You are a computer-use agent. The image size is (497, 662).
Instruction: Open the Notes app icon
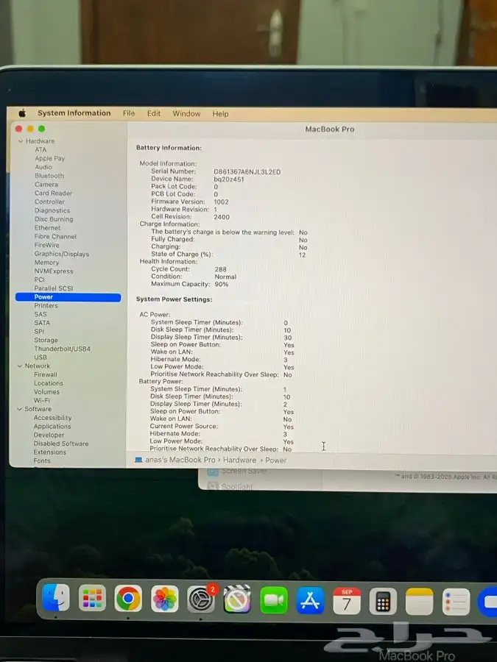click(419, 601)
